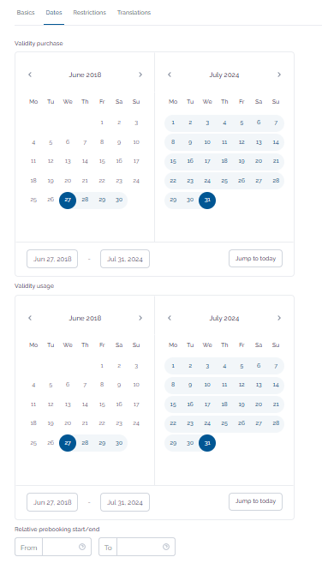
Task: Switch to the Basics tab
Action: (x=26, y=12)
